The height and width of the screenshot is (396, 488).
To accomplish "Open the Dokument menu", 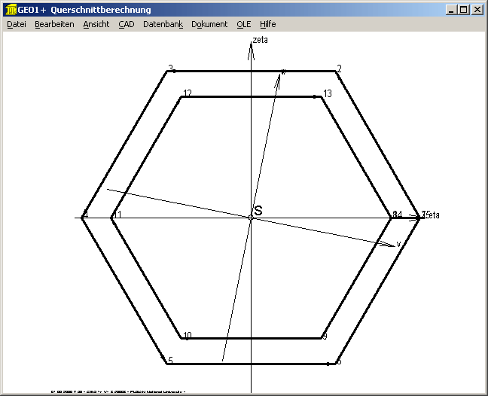I will tap(209, 24).
